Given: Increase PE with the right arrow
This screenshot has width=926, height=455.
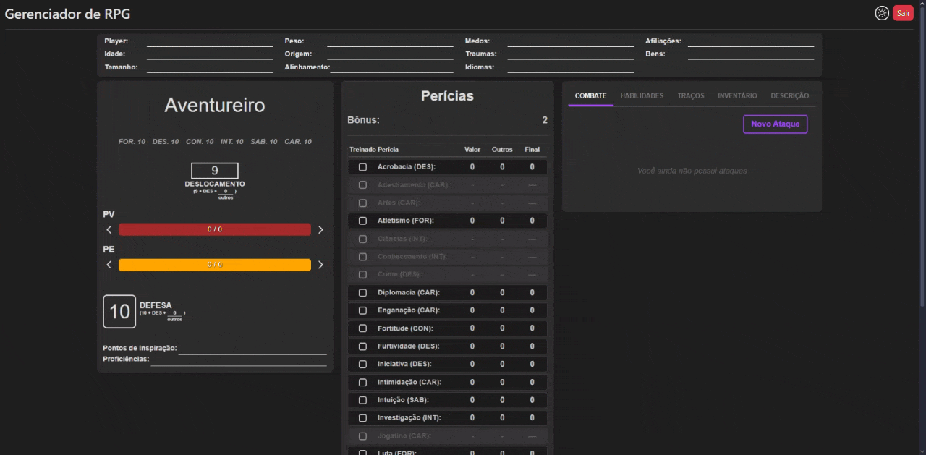Looking at the screenshot, I should [320, 265].
